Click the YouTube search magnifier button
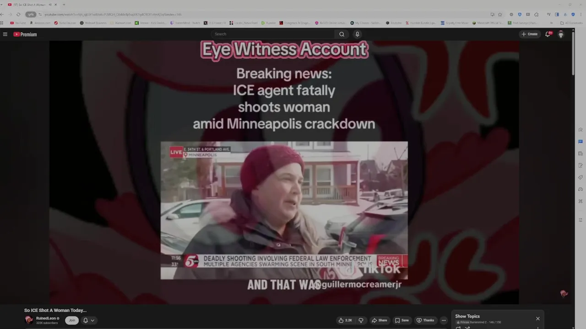This screenshot has width=586, height=329. click(x=342, y=34)
